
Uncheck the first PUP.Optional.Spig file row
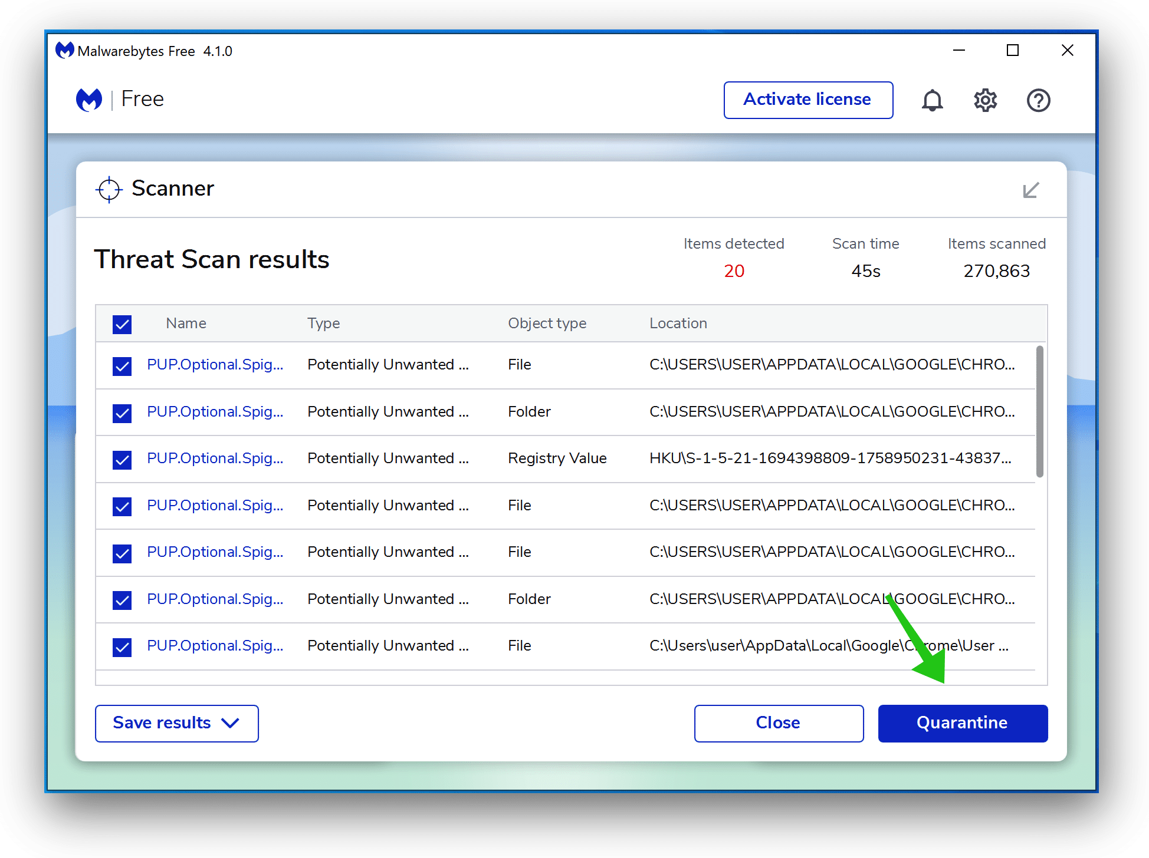(122, 365)
